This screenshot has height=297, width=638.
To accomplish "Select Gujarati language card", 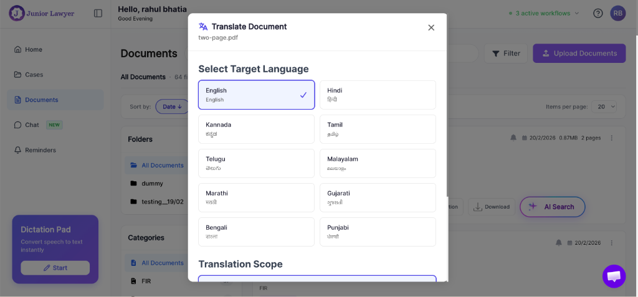I will click(x=378, y=197).
